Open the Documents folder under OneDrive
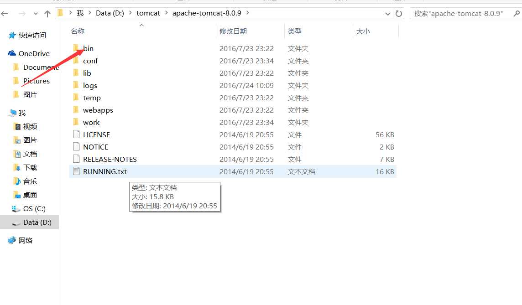The height and width of the screenshot is (305, 522). click(x=41, y=67)
